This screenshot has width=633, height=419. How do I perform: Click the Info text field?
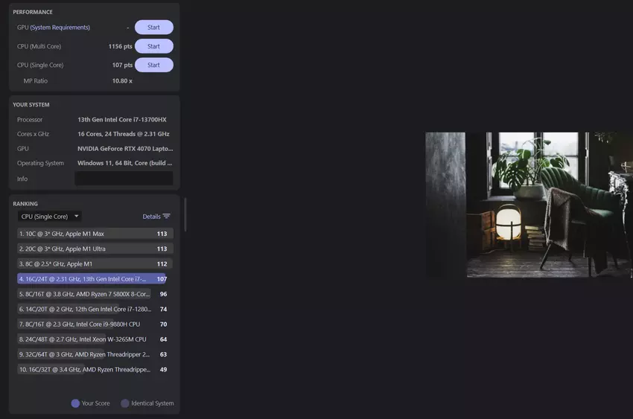click(x=124, y=179)
